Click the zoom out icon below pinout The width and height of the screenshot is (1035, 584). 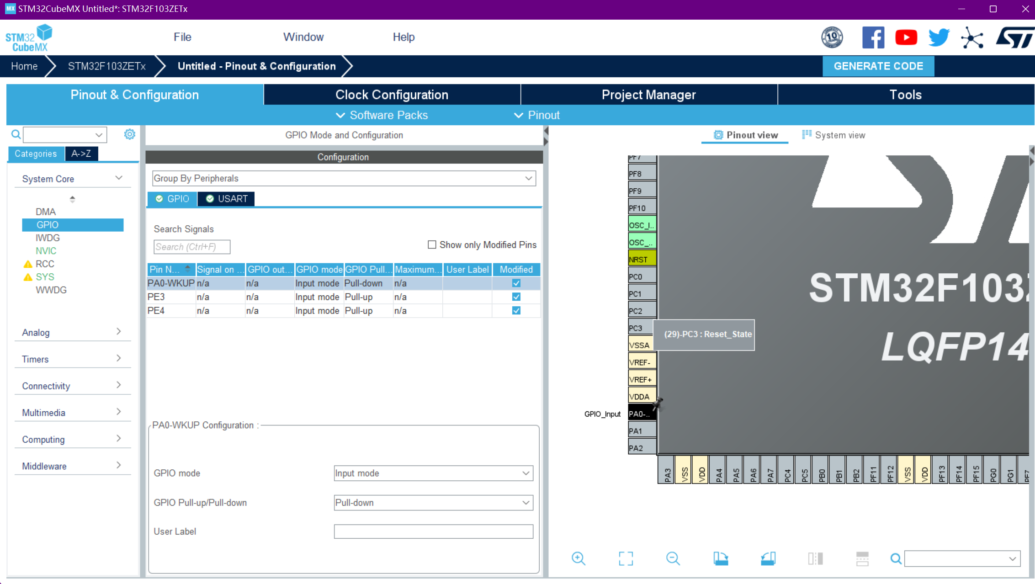pos(673,558)
